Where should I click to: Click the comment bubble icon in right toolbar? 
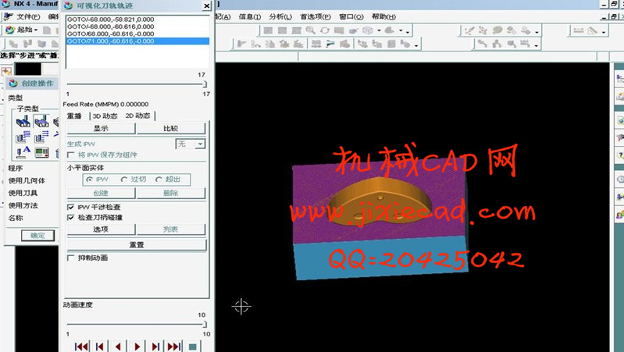[x=497, y=30]
